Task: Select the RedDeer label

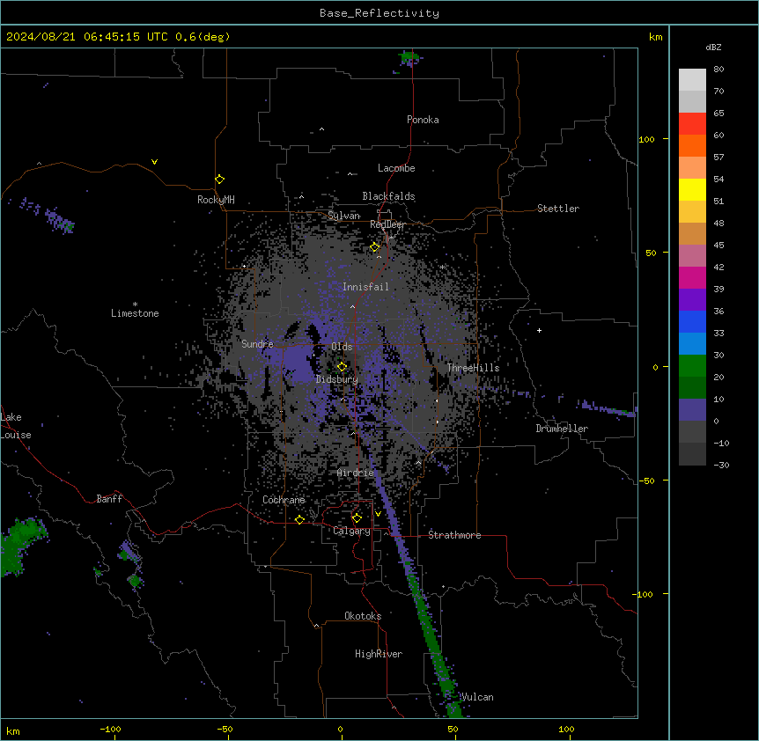Action: (387, 224)
